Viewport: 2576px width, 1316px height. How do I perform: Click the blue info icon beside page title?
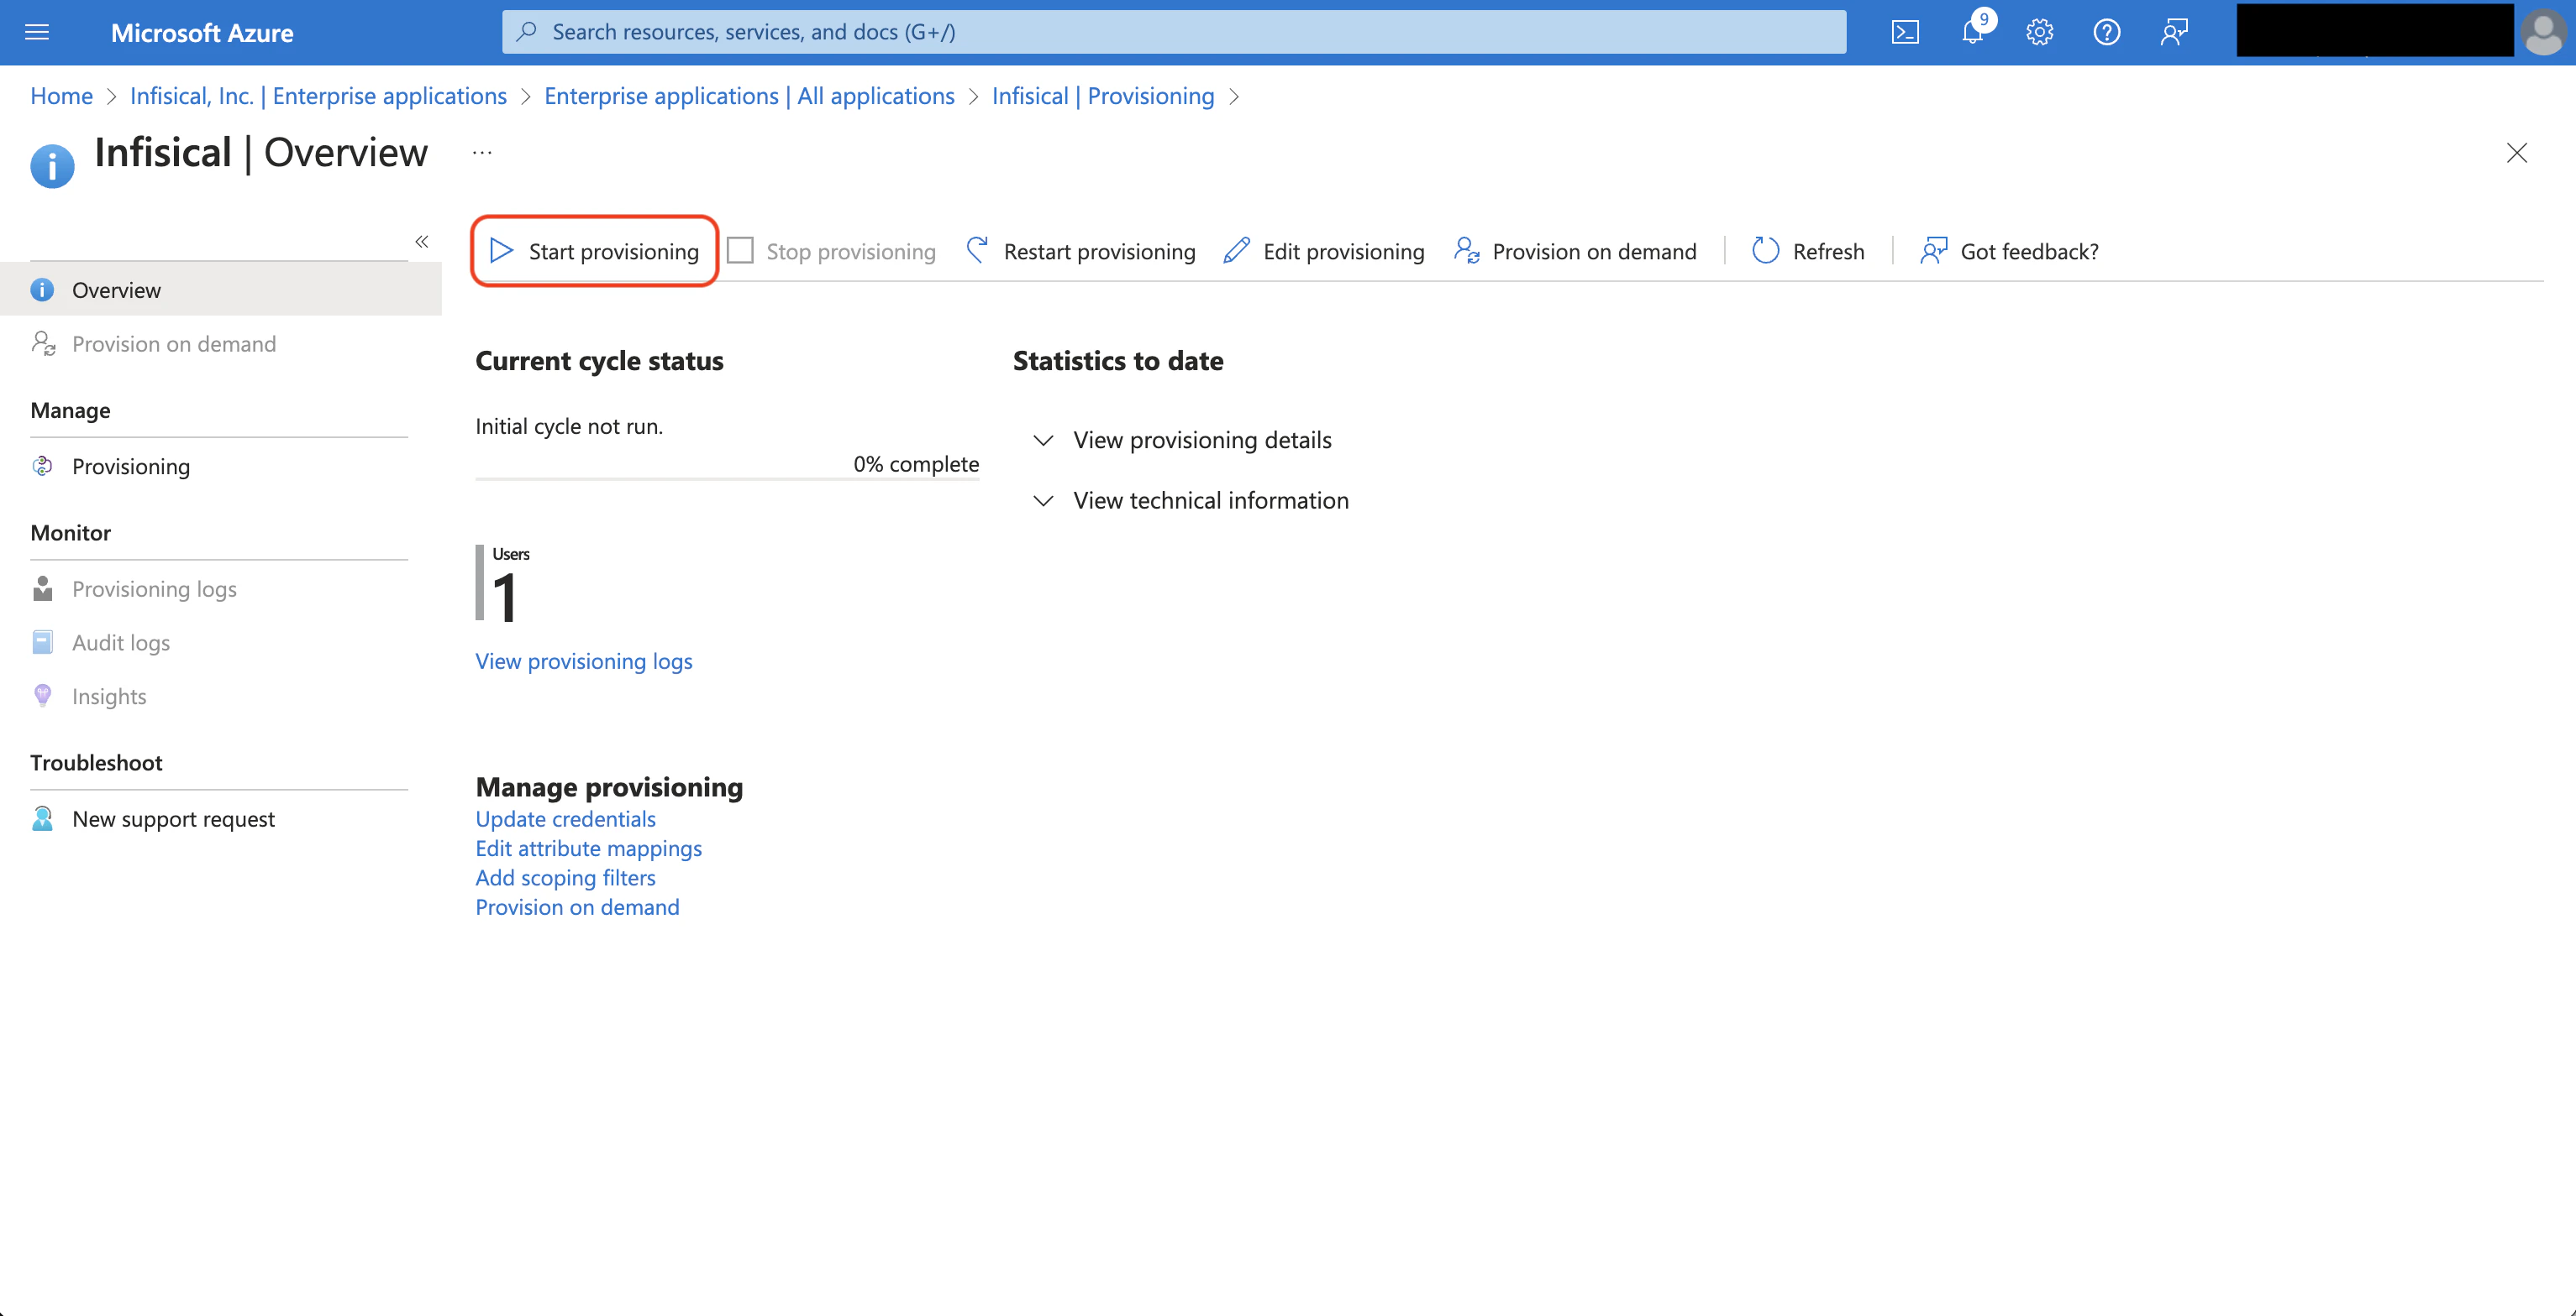(52, 166)
